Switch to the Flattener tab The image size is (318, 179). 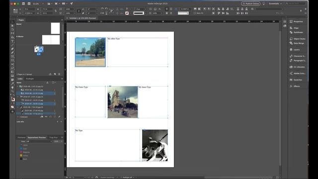[21, 137]
